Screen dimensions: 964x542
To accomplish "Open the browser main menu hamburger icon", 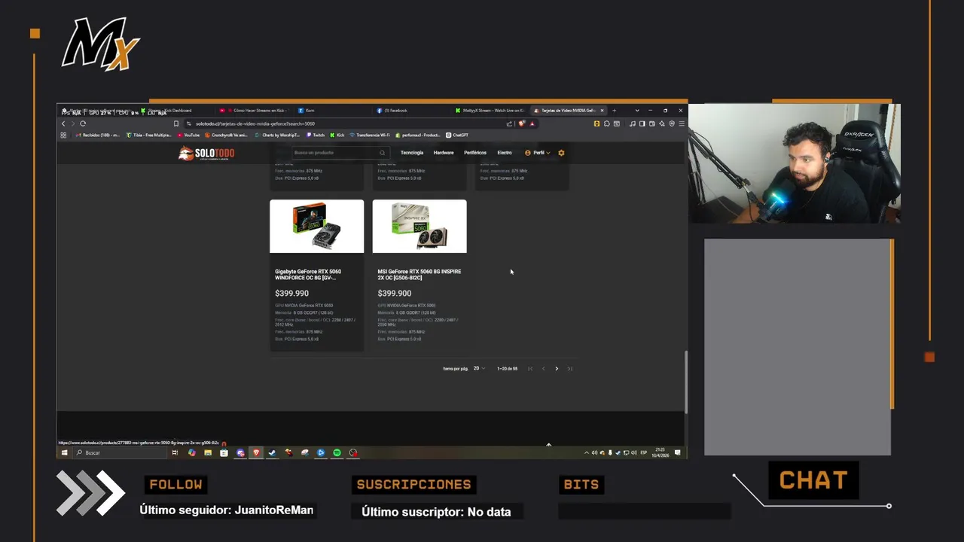I will 680,123.
